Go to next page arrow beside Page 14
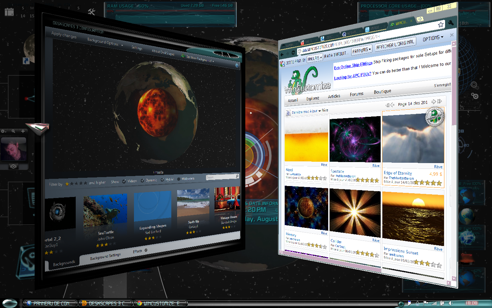This screenshot has width=492, height=308. point(433,102)
